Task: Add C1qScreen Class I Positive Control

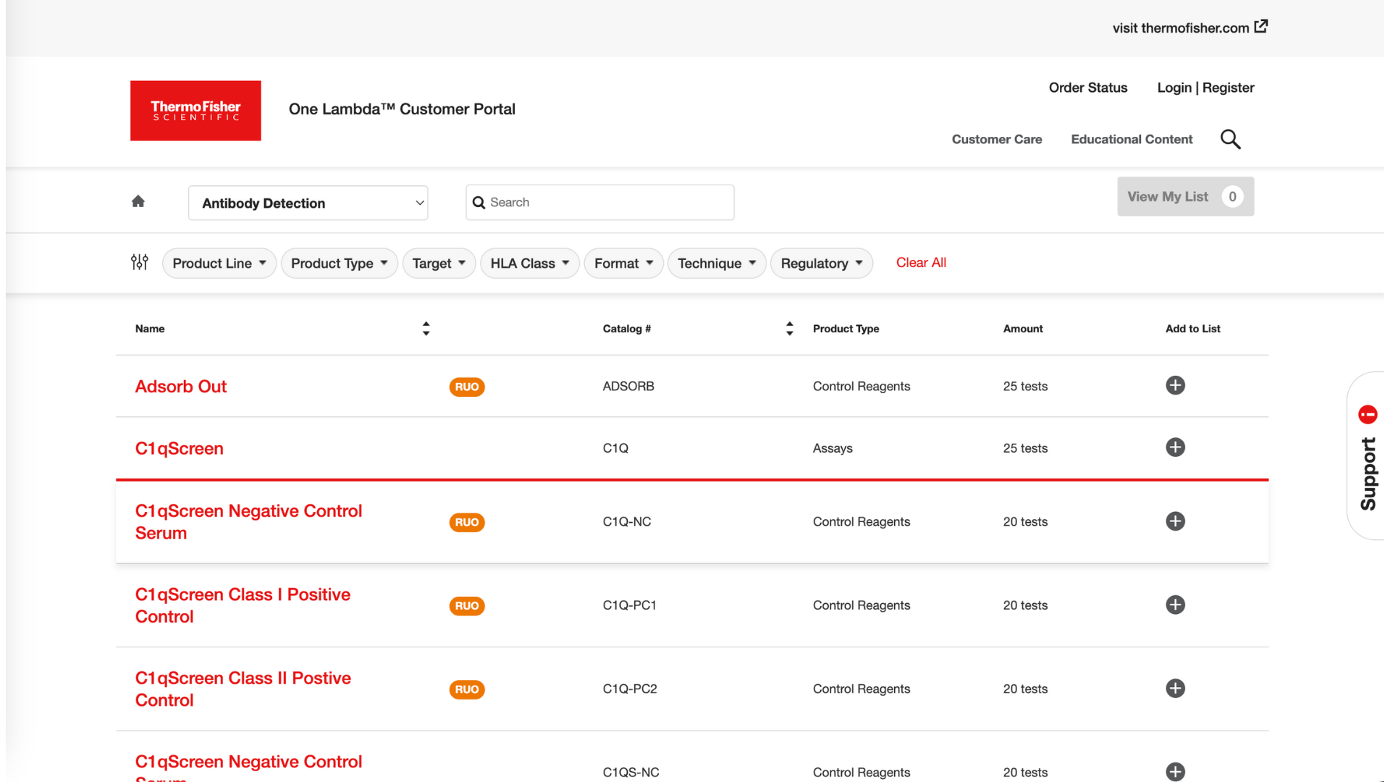Action: point(1175,605)
